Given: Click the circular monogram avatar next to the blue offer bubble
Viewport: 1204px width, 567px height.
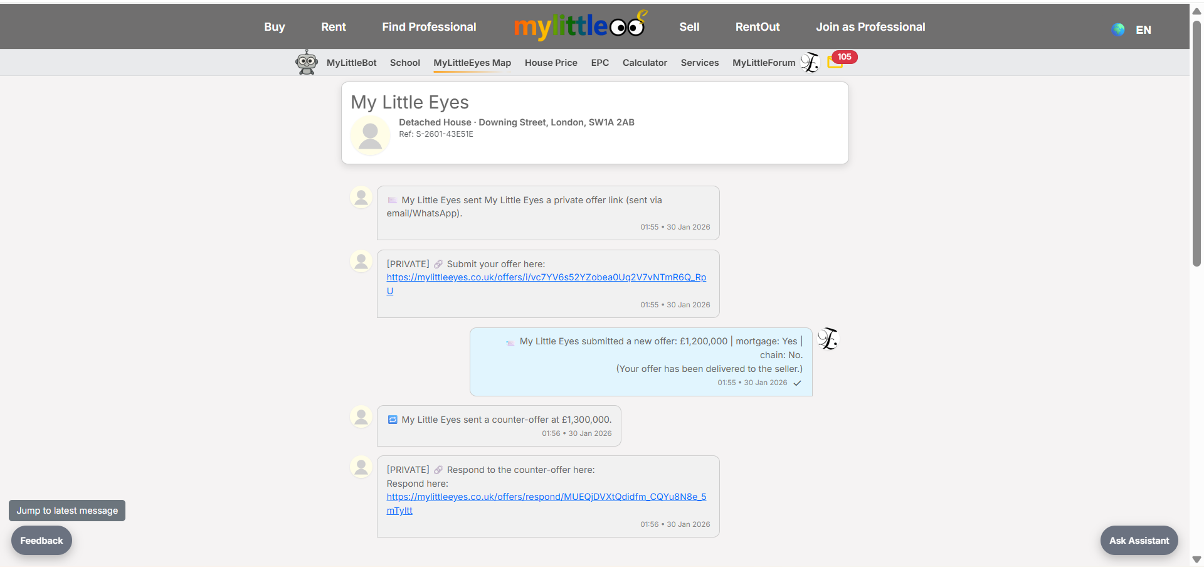Looking at the screenshot, I should point(828,339).
